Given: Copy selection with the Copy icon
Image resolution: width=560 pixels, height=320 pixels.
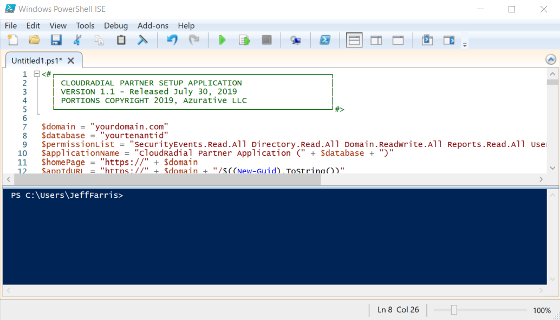Looking at the screenshot, I should (x=99, y=40).
